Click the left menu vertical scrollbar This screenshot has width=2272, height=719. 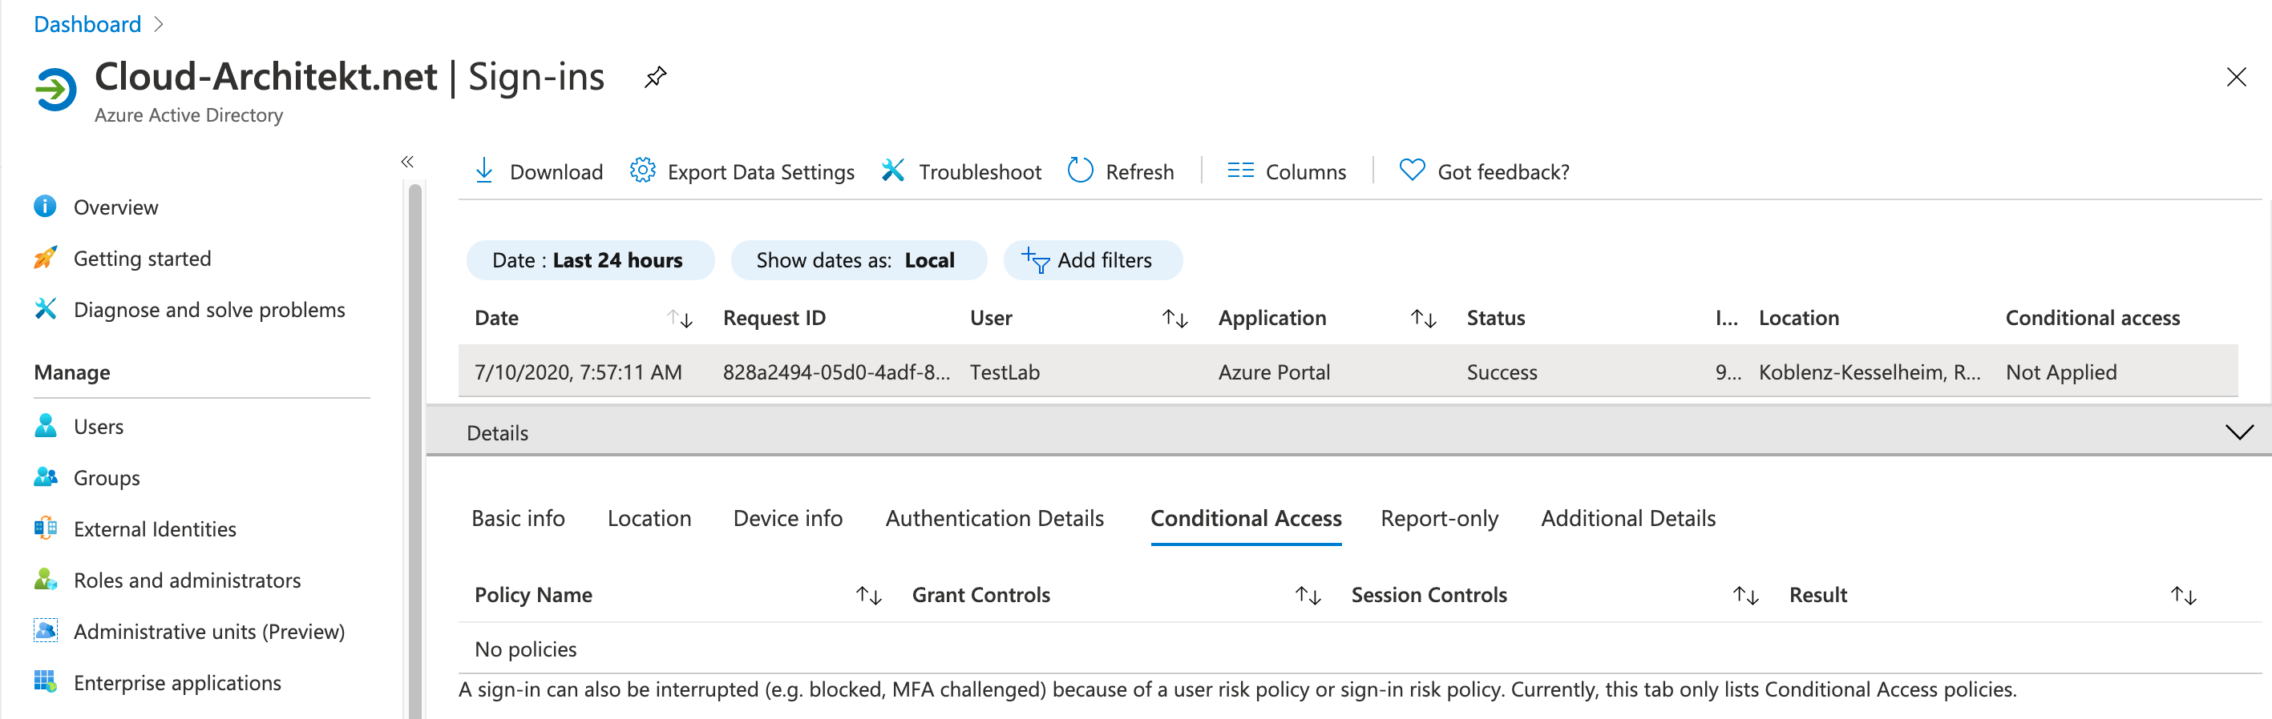(414, 449)
